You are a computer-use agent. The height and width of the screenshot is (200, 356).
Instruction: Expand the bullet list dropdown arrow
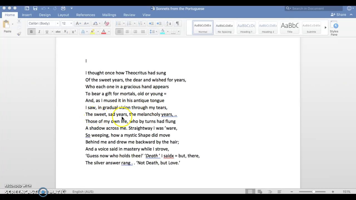click(124, 24)
